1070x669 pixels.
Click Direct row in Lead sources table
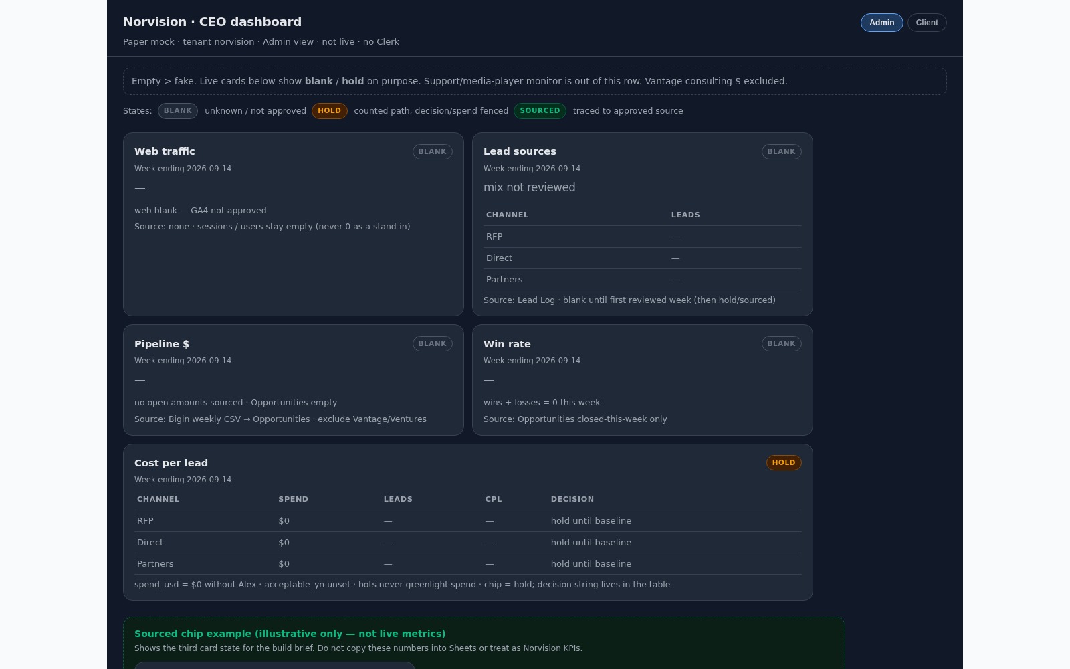coord(642,258)
